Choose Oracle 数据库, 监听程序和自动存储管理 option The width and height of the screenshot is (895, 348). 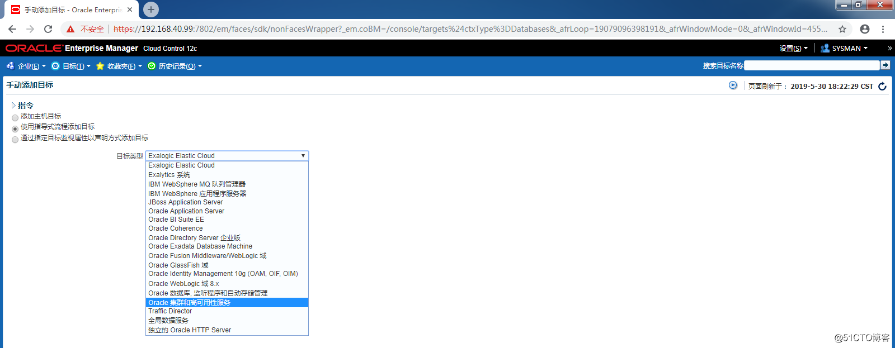[227, 293]
